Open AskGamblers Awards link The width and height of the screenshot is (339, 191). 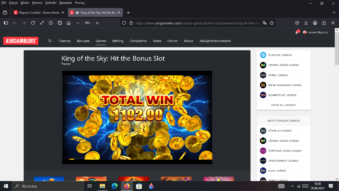click(x=215, y=41)
